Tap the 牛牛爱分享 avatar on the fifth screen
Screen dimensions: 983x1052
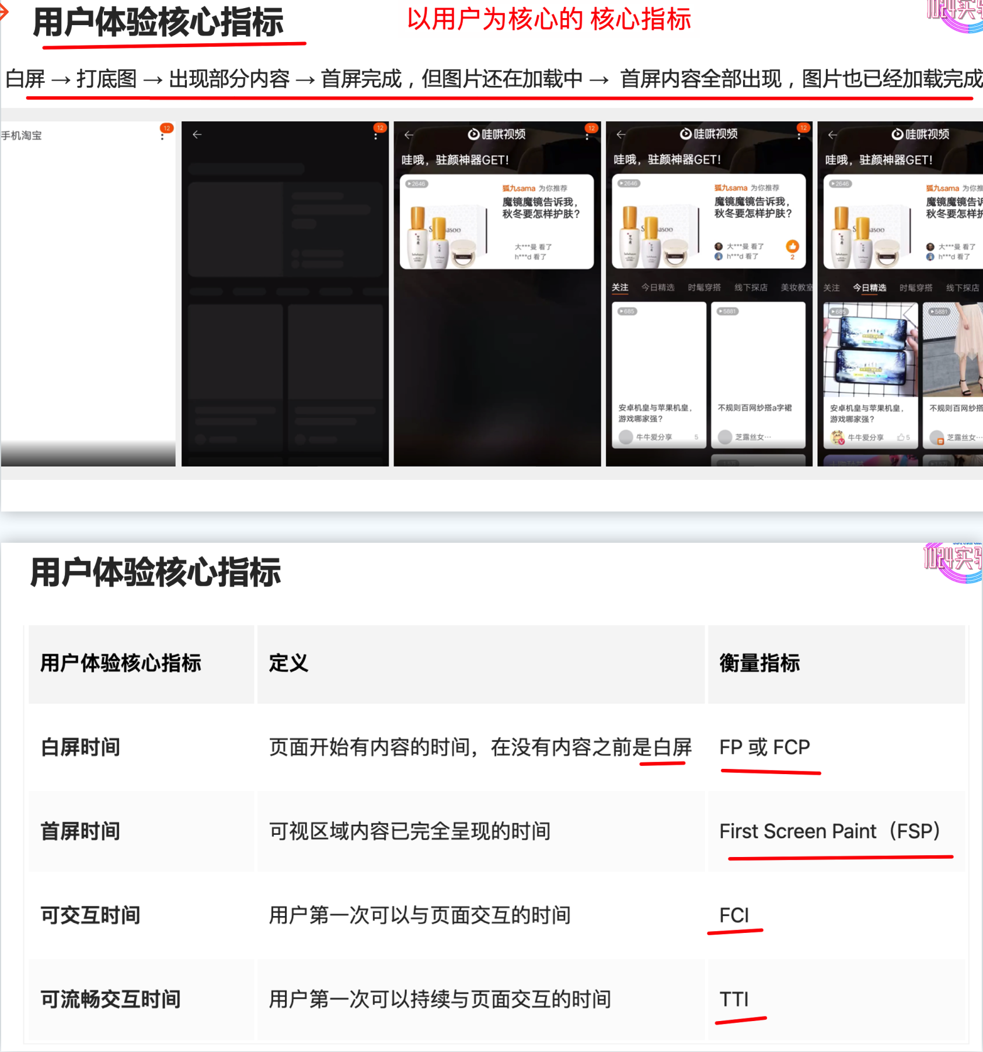838,437
